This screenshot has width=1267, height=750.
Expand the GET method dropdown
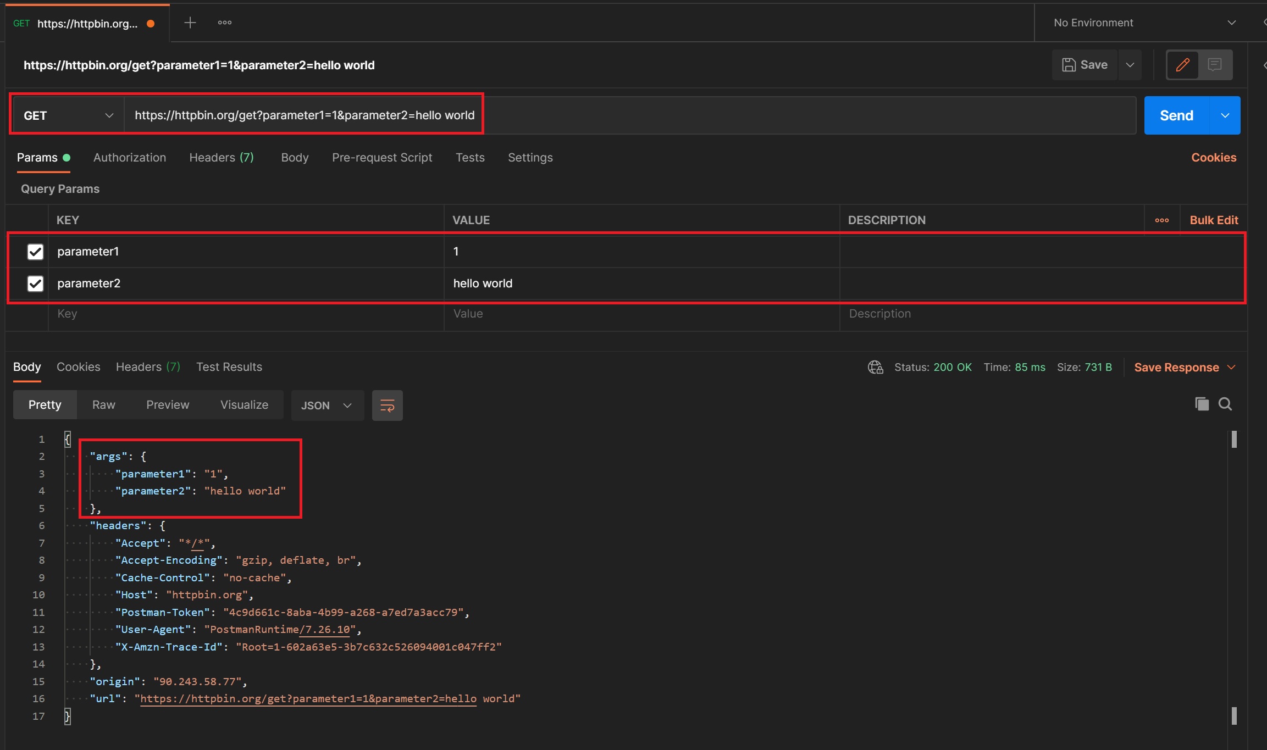(x=68, y=115)
